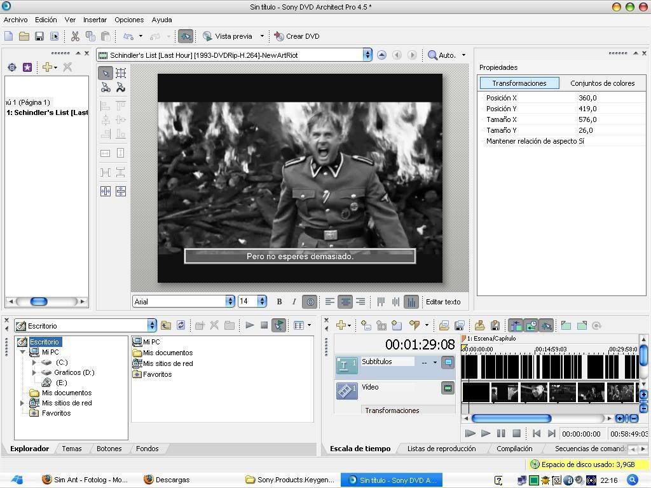Click the Vista previa button
The height and width of the screenshot is (488, 651).
coord(228,36)
